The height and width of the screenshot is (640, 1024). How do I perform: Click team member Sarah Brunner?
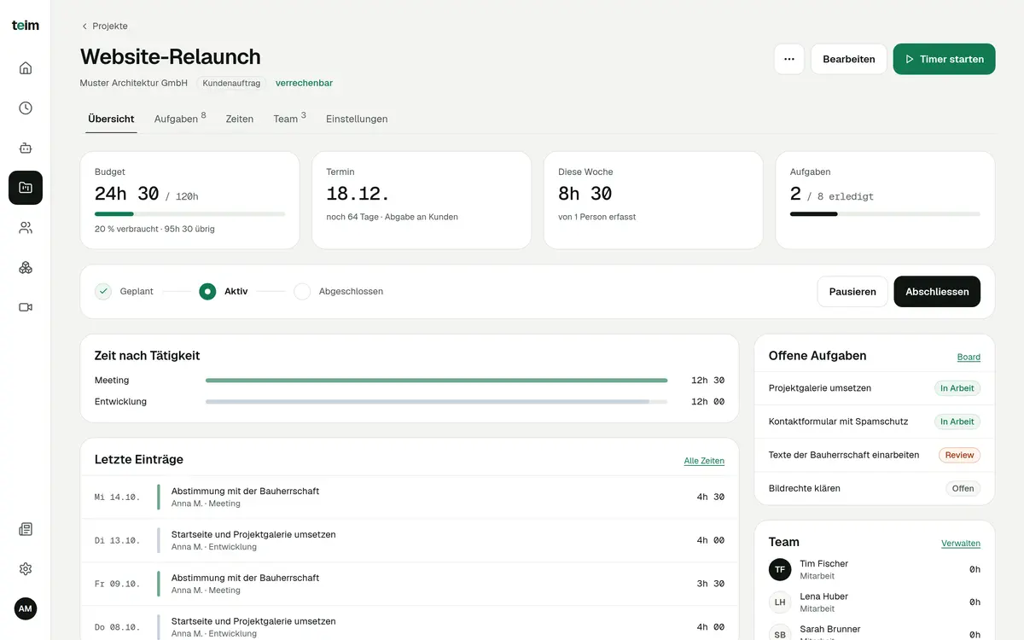(875, 632)
